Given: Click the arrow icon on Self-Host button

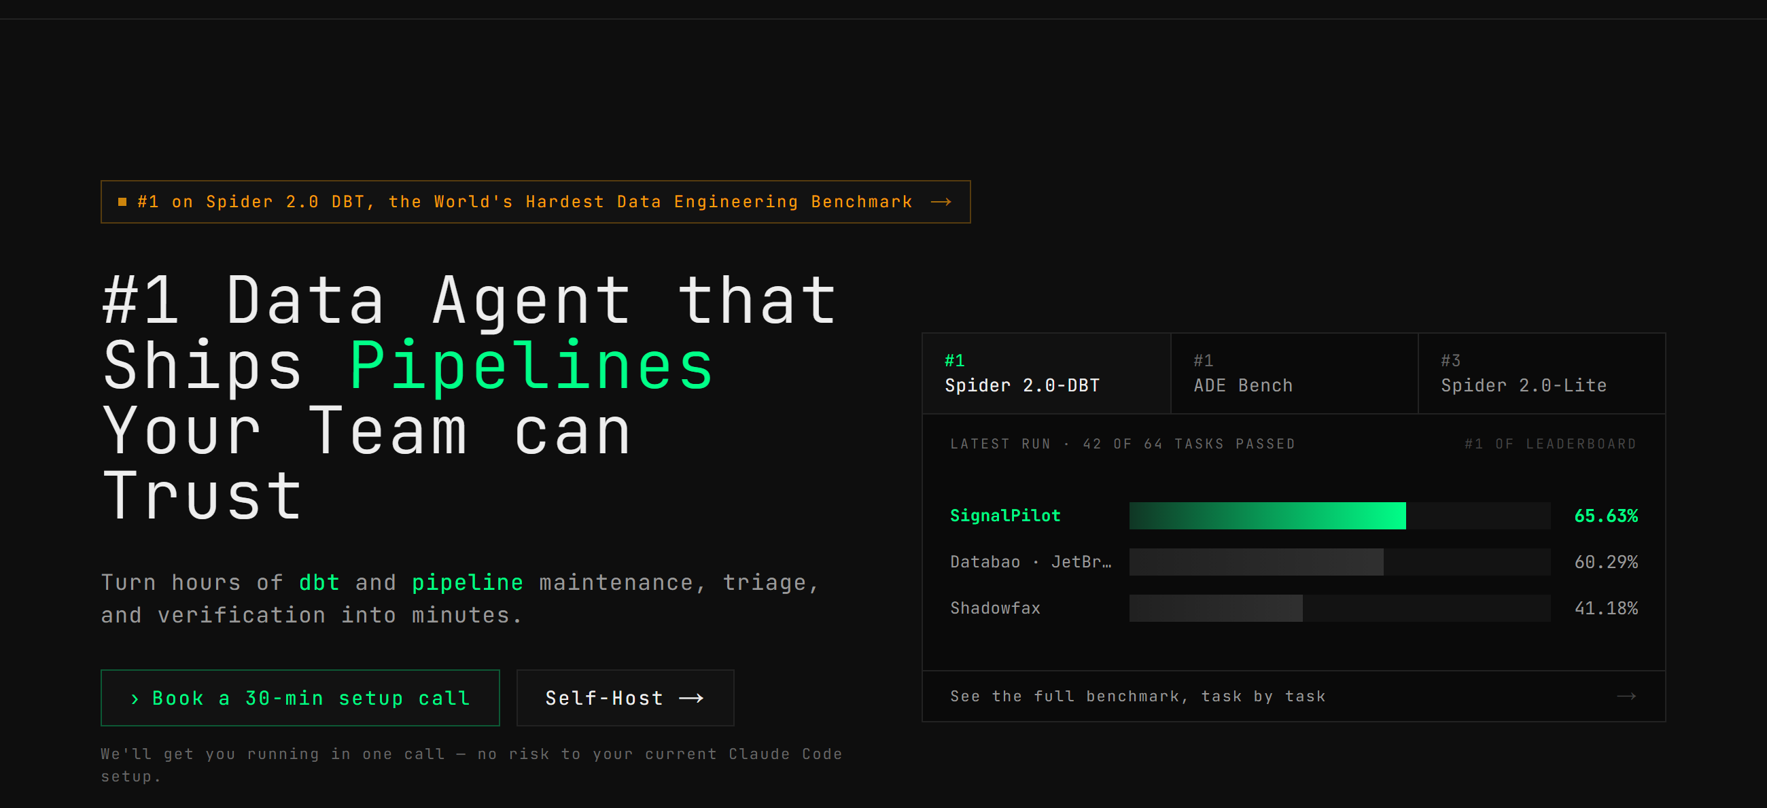Looking at the screenshot, I should 690,699.
